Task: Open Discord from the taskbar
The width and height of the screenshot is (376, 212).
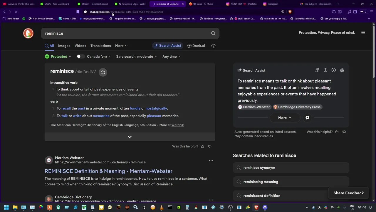Action: click(265, 207)
